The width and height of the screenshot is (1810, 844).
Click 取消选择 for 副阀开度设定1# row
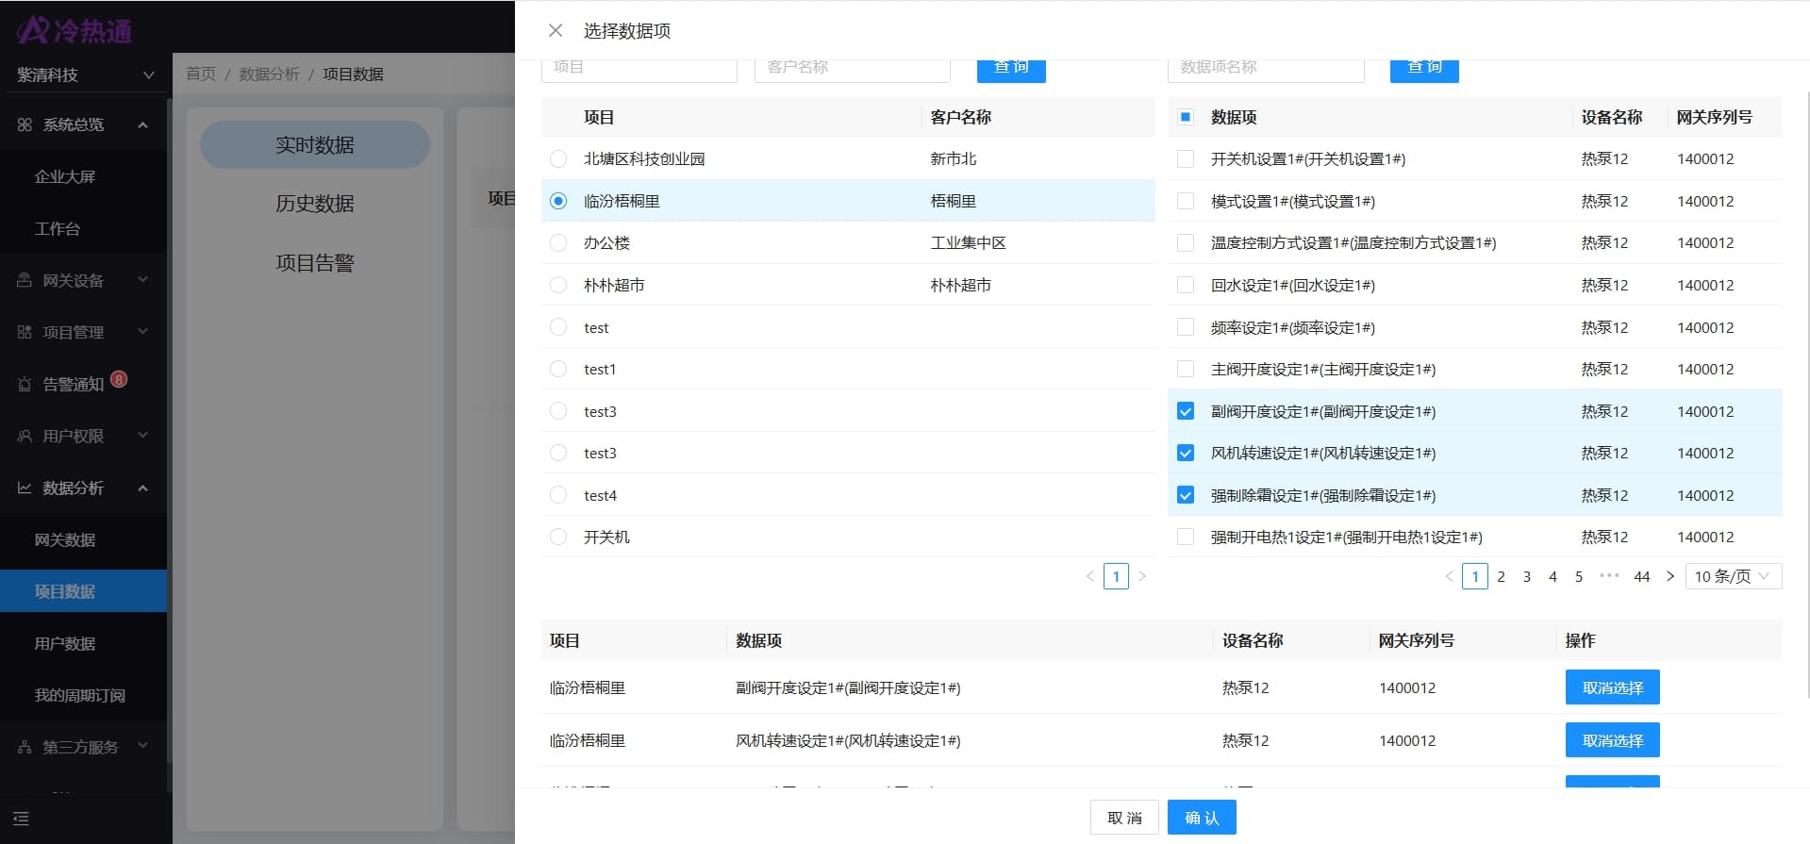[x=1613, y=687]
